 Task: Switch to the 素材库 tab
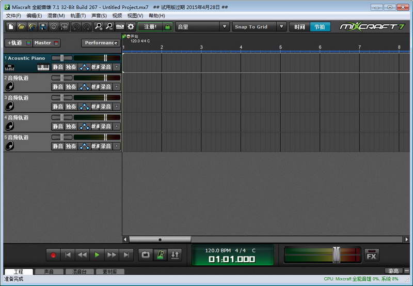pos(110,272)
